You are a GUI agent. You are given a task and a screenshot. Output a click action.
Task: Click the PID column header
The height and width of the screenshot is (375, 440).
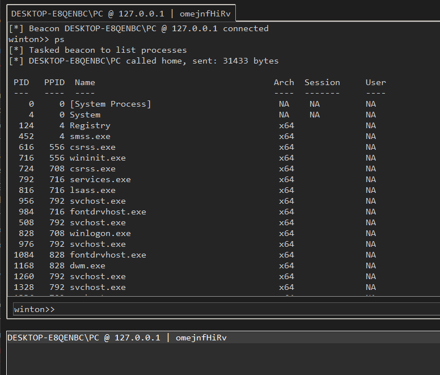pos(22,82)
